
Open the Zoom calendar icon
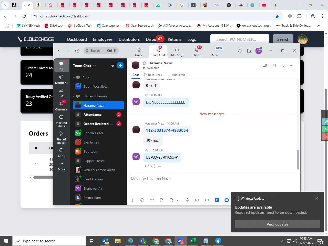[249, 51]
